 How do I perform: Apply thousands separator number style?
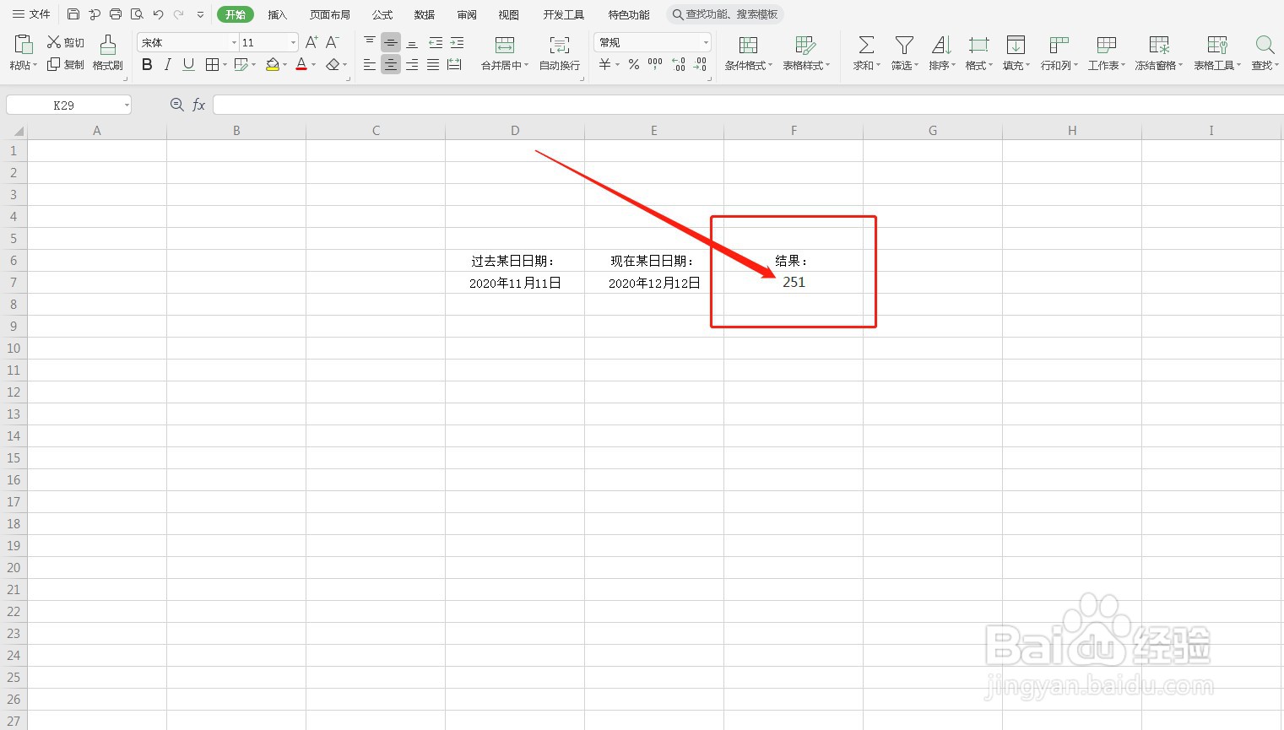(655, 64)
